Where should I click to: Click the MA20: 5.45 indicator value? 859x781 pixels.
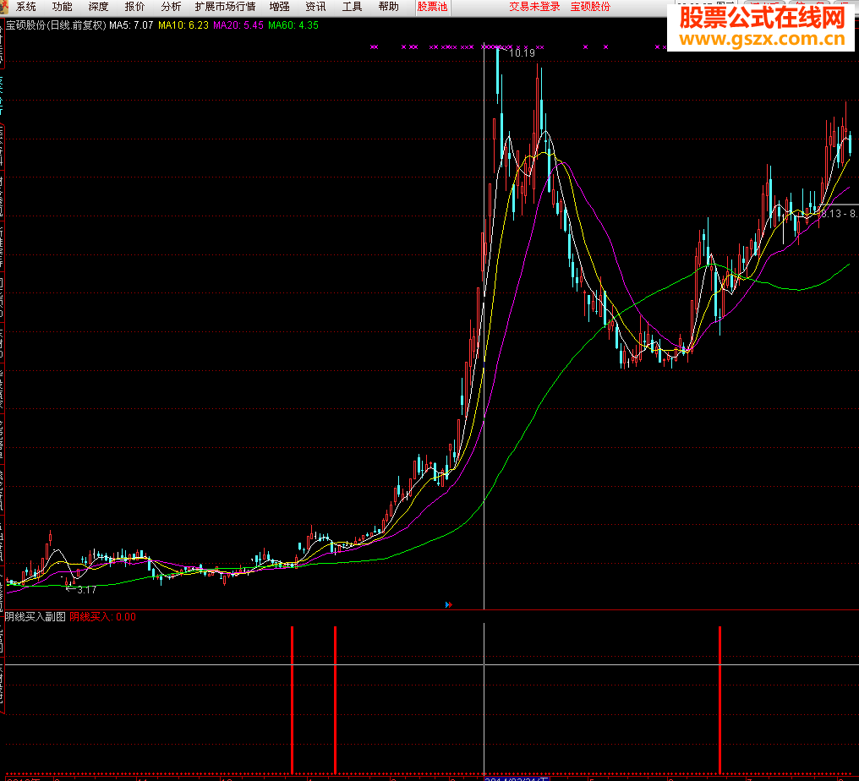(x=238, y=25)
